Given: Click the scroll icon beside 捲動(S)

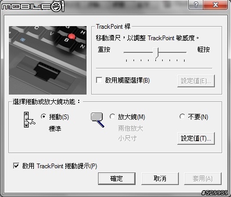Looking at the screenshot, I should [x=29, y=120].
